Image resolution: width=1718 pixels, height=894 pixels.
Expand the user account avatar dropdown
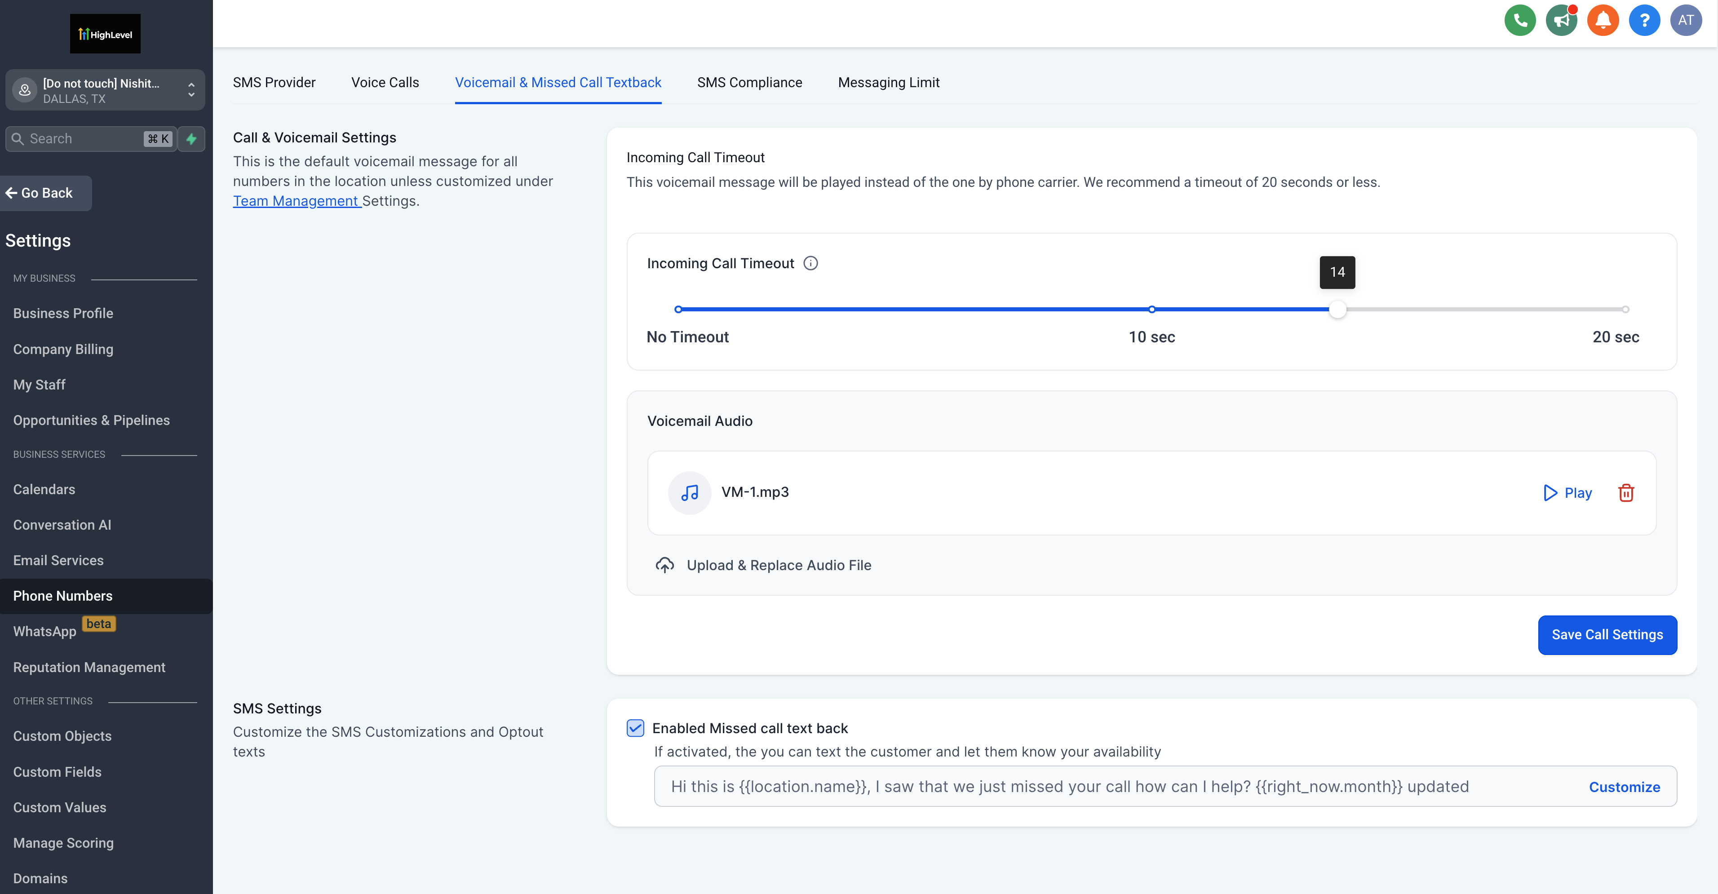pos(1686,21)
